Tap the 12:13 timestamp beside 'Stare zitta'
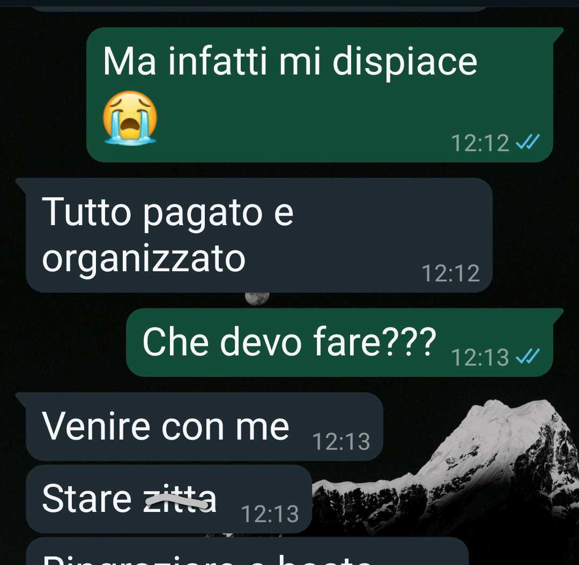 click(270, 514)
